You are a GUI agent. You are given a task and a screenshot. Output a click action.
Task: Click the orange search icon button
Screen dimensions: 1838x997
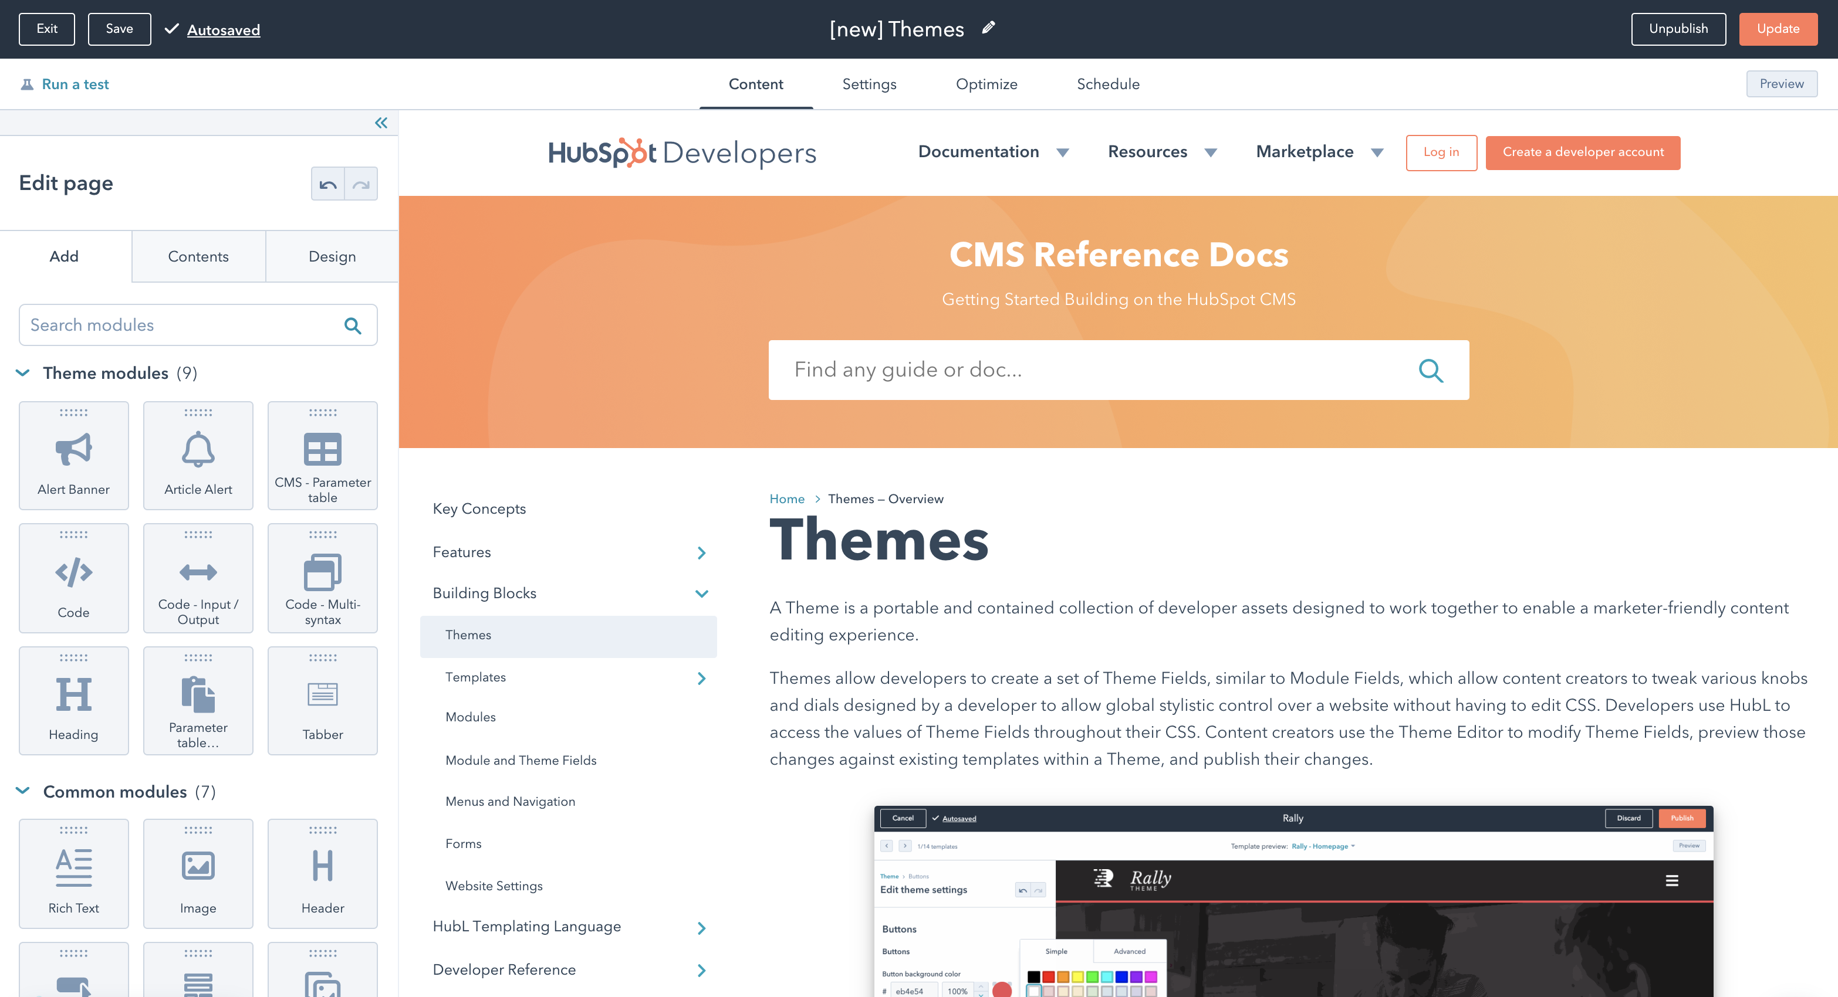pos(1431,369)
